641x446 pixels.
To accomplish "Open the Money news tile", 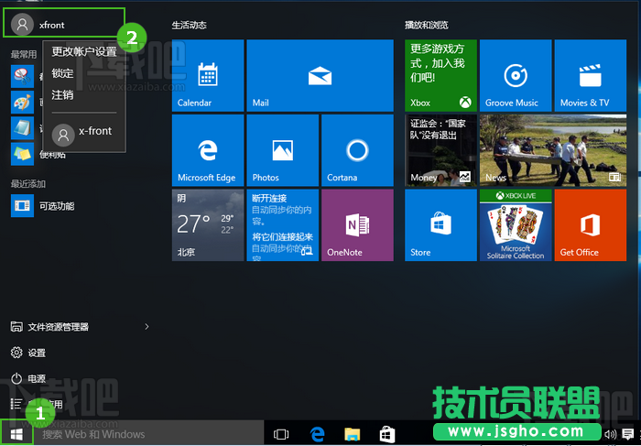I will click(x=440, y=150).
